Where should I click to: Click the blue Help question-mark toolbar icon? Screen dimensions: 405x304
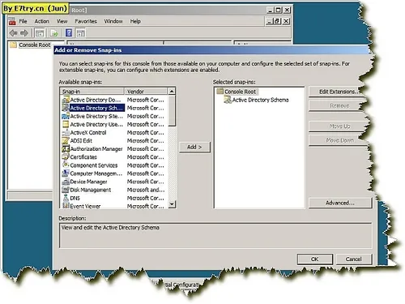69,33
